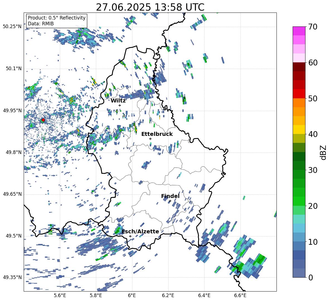Click the dBZ colorbar axis label
Viewport: 330px width, 301px height.
pyautogui.click(x=323, y=152)
